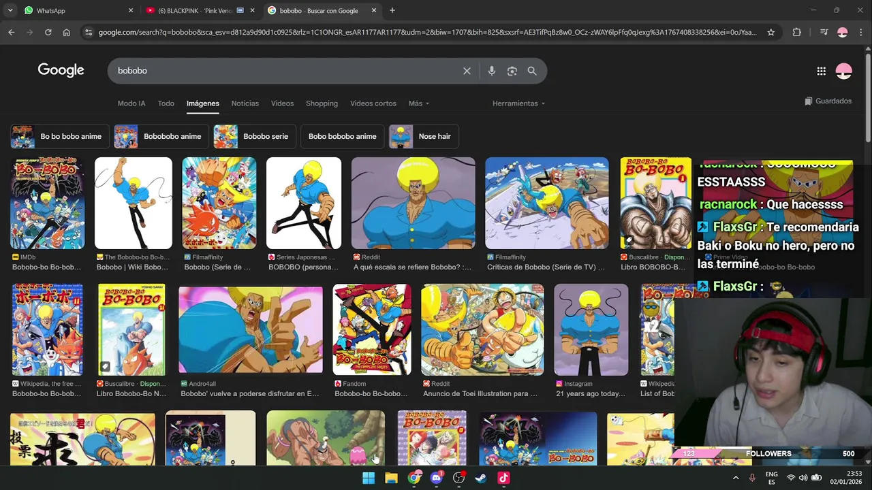
Task: Click the Chrome icon in the taskbar
Action: 414,478
